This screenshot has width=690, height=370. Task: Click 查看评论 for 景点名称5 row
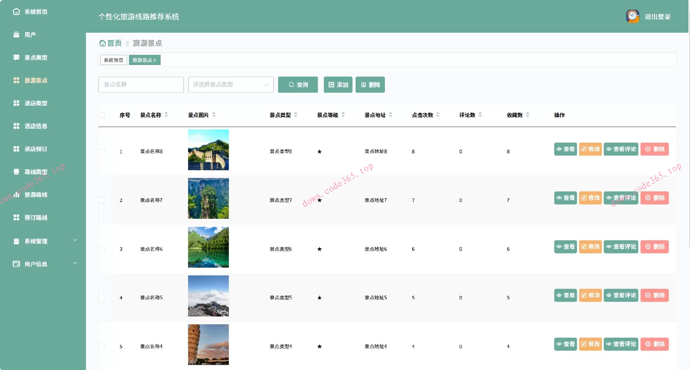point(621,295)
